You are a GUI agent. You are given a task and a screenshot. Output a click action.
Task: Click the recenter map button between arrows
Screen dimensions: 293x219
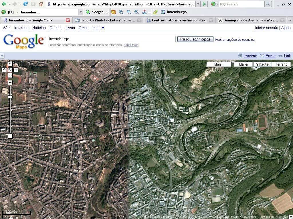10,70
